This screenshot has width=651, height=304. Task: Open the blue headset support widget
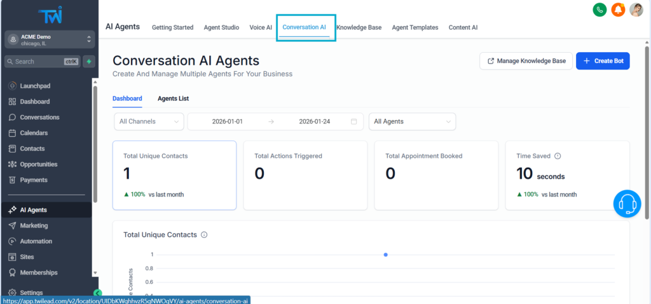click(x=627, y=204)
